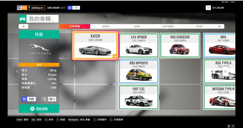This screenshot has width=243, height=128.
Task: Click the green car icon beside 我的車輛
Action: pos(22,19)
